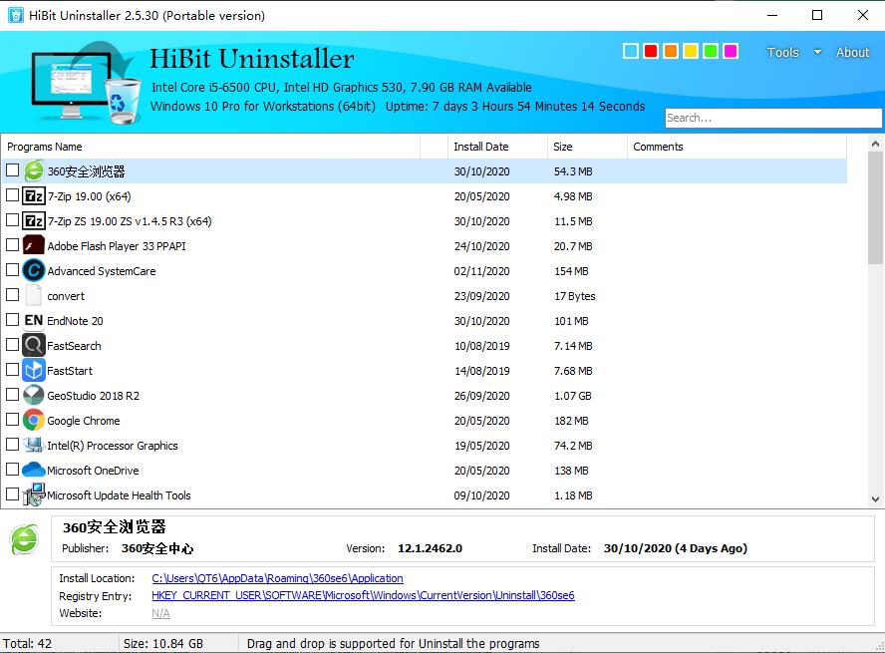The image size is (885, 653).
Task: Click the scroll up arrow of program list
Action: pyautogui.click(x=875, y=144)
